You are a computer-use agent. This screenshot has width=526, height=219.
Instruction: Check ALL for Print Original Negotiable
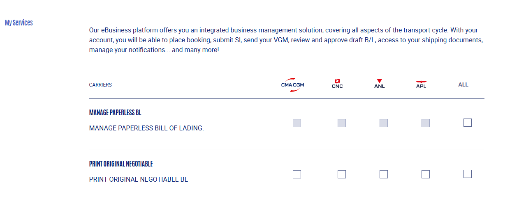pos(468,174)
